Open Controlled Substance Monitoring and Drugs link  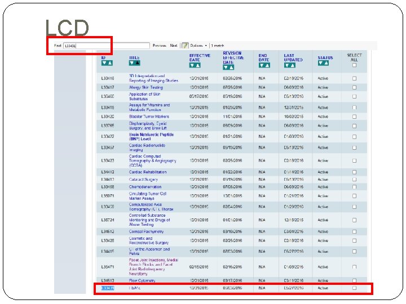[149, 220]
